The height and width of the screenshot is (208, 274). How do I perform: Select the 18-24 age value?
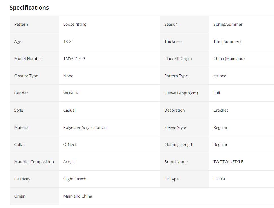(x=68, y=41)
